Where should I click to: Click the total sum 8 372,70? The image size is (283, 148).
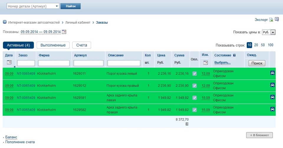(182, 119)
